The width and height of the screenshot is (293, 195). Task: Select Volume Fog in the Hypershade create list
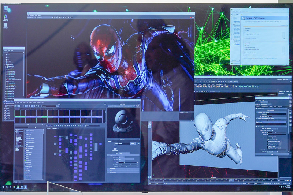[34, 177]
